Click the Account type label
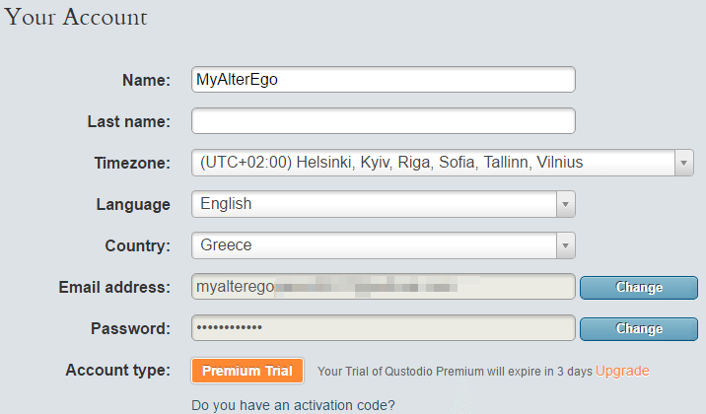The width and height of the screenshot is (706, 414). coord(117,371)
